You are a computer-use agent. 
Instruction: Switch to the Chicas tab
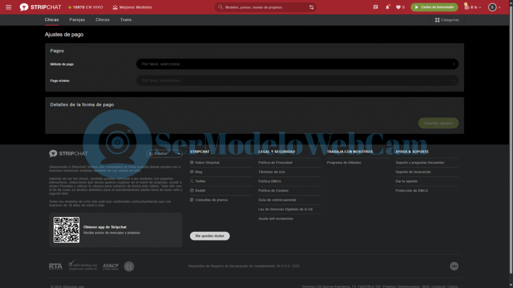tap(52, 20)
